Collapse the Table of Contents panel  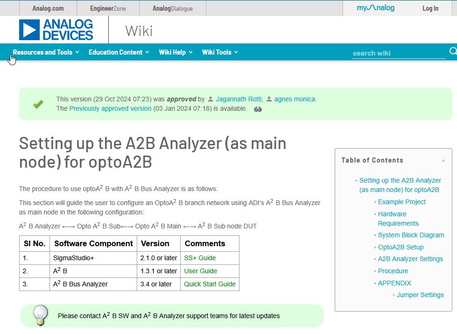(x=443, y=160)
